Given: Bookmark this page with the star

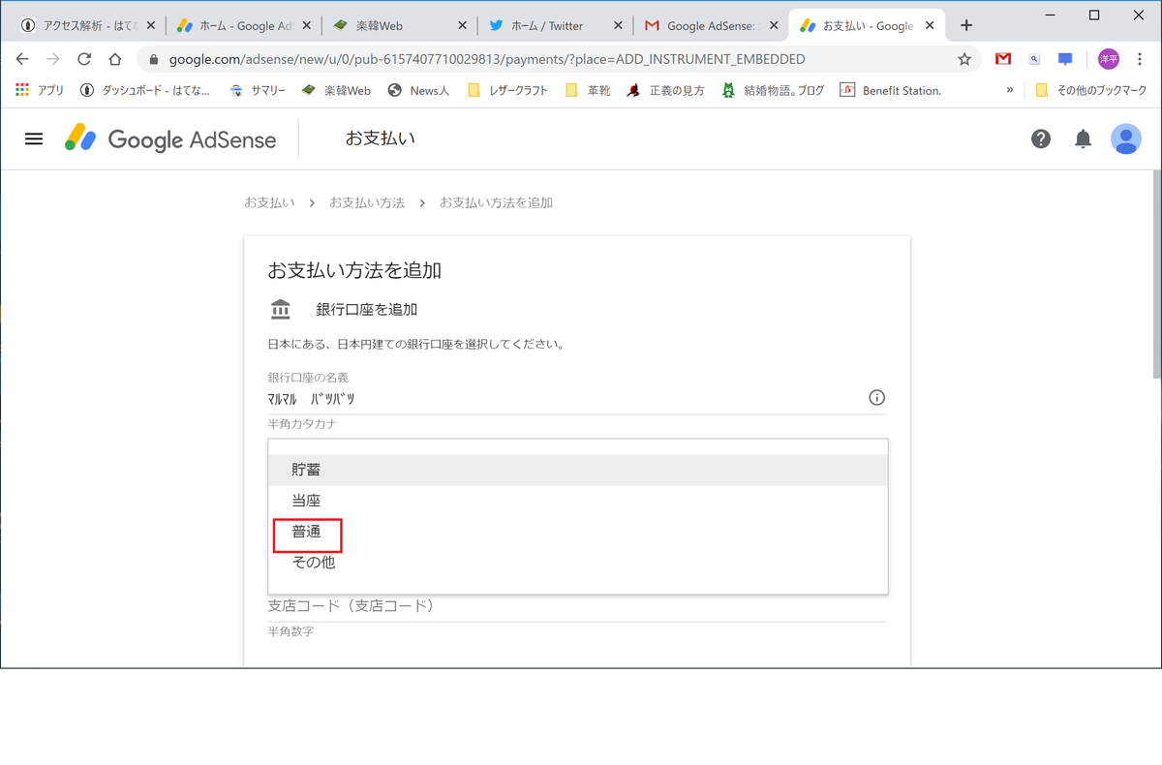Looking at the screenshot, I should coord(964,59).
